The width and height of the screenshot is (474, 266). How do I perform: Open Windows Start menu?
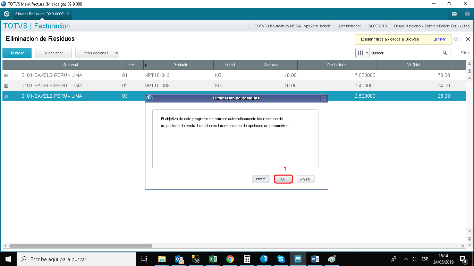[8, 259]
